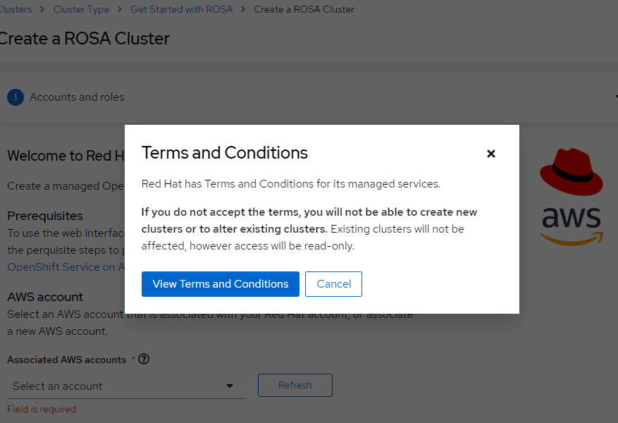
Task: Click the Red Hat fedora logo
Action: (x=571, y=171)
